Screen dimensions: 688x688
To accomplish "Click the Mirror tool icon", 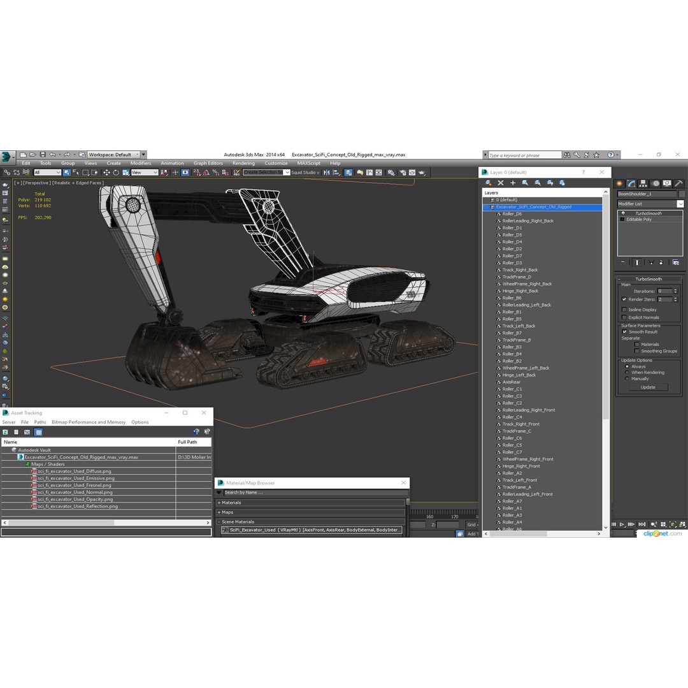I will pyautogui.click(x=326, y=173).
